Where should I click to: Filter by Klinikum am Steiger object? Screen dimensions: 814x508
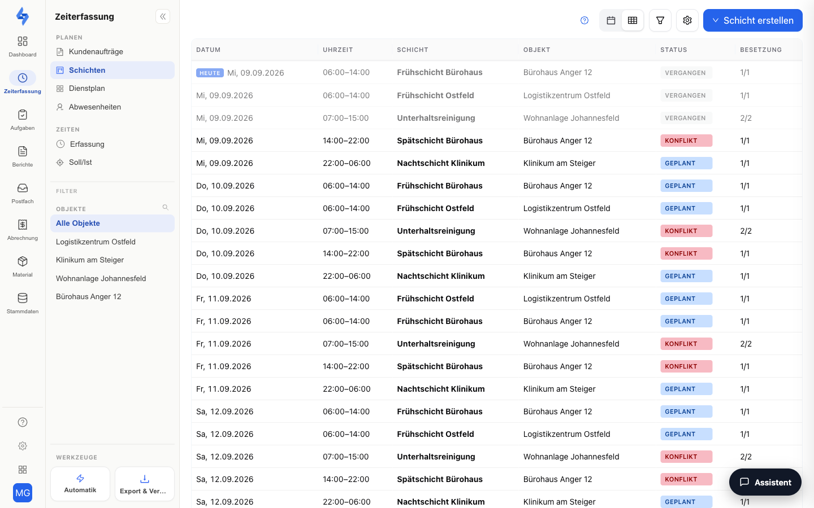click(112, 260)
